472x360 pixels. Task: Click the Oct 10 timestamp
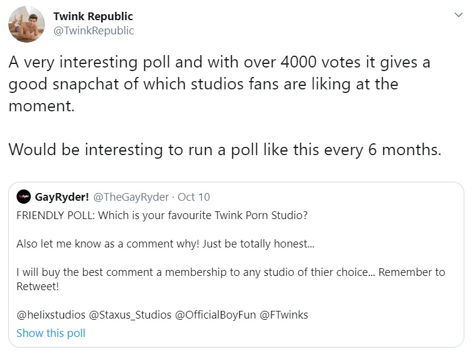[194, 197]
